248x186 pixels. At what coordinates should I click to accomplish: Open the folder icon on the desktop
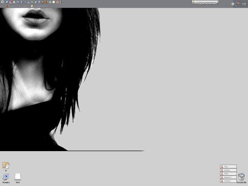tap(6, 165)
